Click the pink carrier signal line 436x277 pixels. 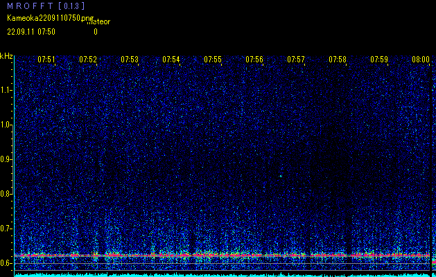[222, 255]
